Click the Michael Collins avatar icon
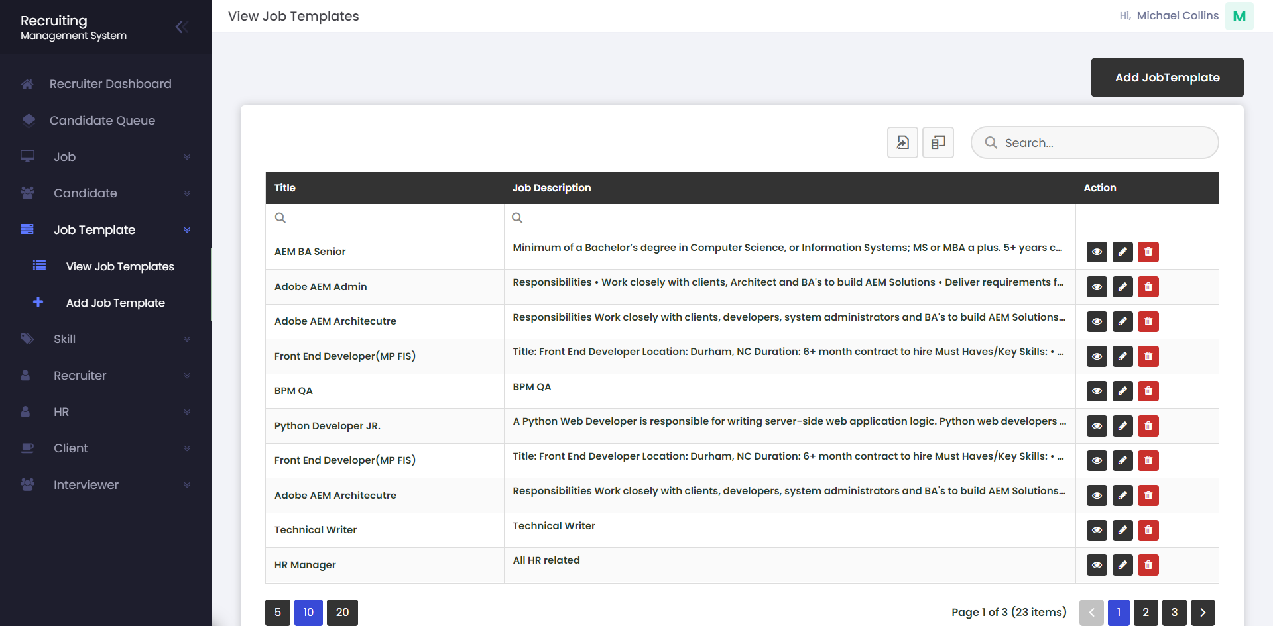The image size is (1273, 626). coord(1239,16)
